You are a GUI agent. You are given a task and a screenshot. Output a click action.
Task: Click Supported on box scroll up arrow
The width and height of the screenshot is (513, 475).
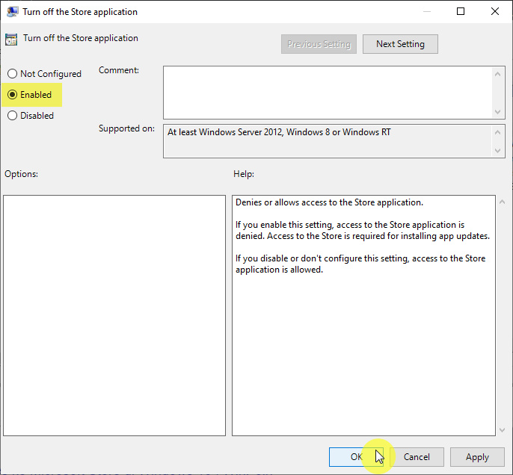pyautogui.click(x=497, y=132)
